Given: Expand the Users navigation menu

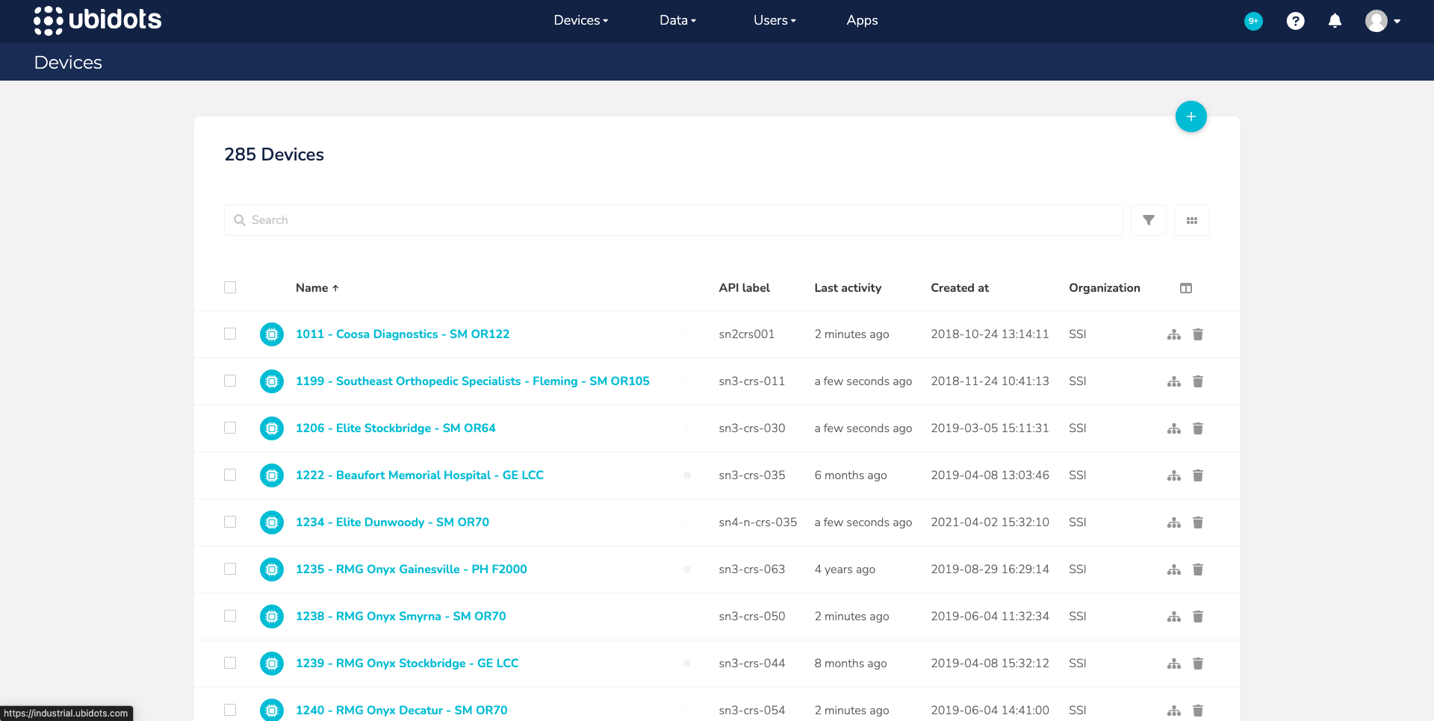Looking at the screenshot, I should coord(775,21).
